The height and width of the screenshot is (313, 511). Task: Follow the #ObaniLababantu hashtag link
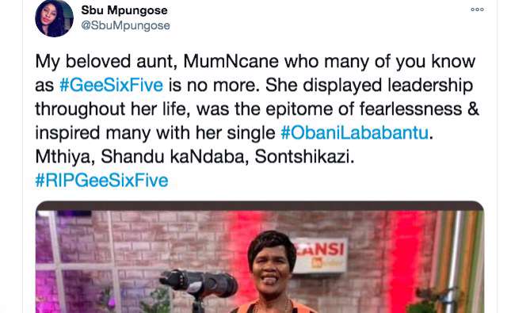coord(355,132)
